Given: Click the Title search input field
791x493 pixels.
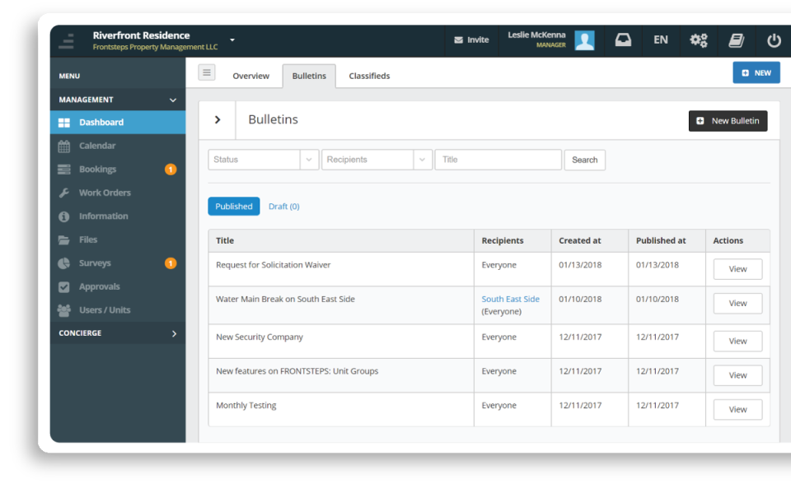Looking at the screenshot, I should 498,160.
